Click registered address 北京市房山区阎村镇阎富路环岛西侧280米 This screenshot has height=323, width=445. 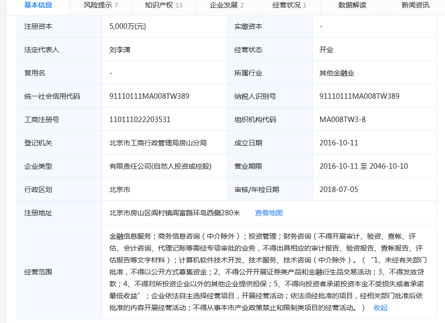coord(175,213)
